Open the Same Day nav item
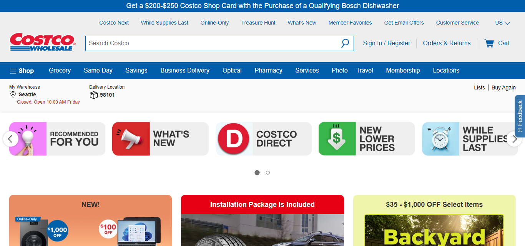 (98, 70)
